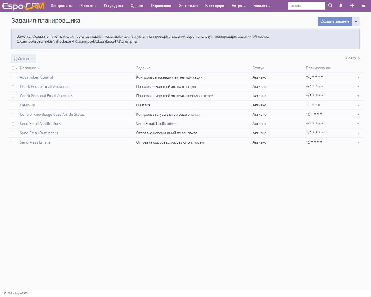Click the quick create plus icon
Image resolution: width=371 pixels, height=297 pixels.
pyautogui.click(x=352, y=6)
